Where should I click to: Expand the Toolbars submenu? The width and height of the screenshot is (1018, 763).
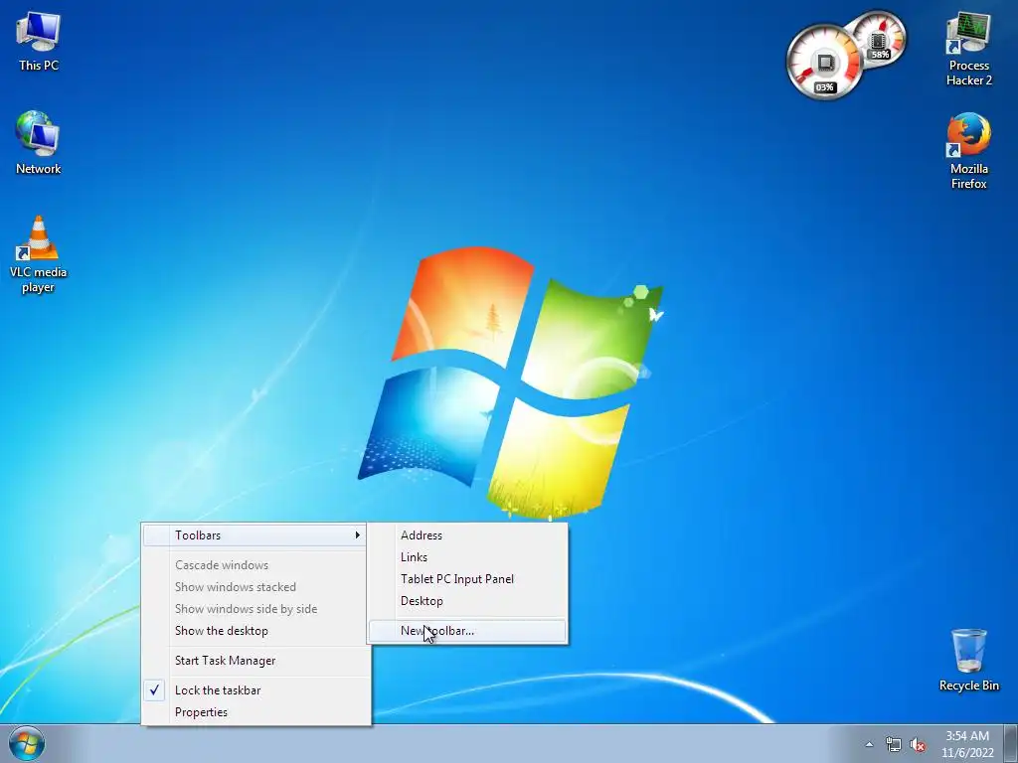(254, 535)
